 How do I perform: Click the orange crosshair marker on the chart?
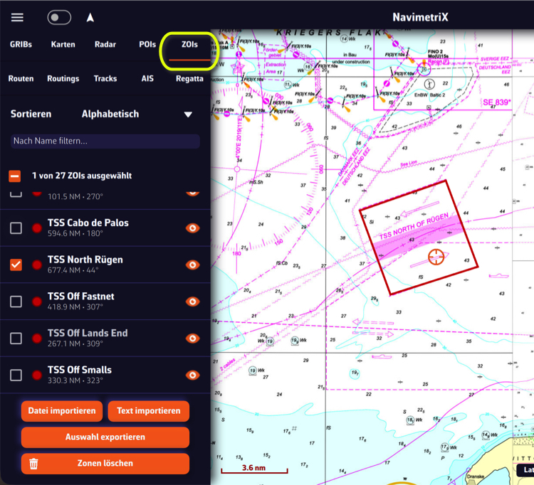point(436,257)
